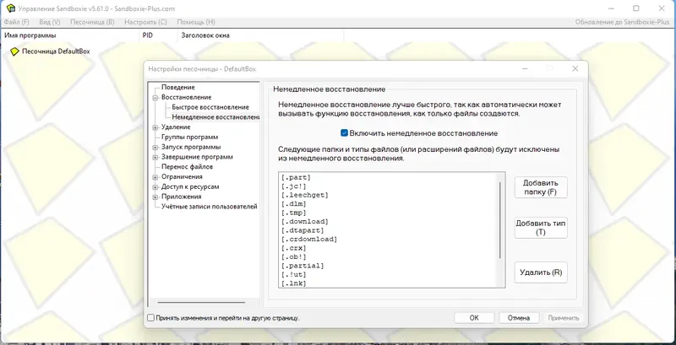Image resolution: width=676 pixels, height=345 pixels.
Task: Click the Sandboxie app icon in title bar
Action: click(x=10, y=8)
